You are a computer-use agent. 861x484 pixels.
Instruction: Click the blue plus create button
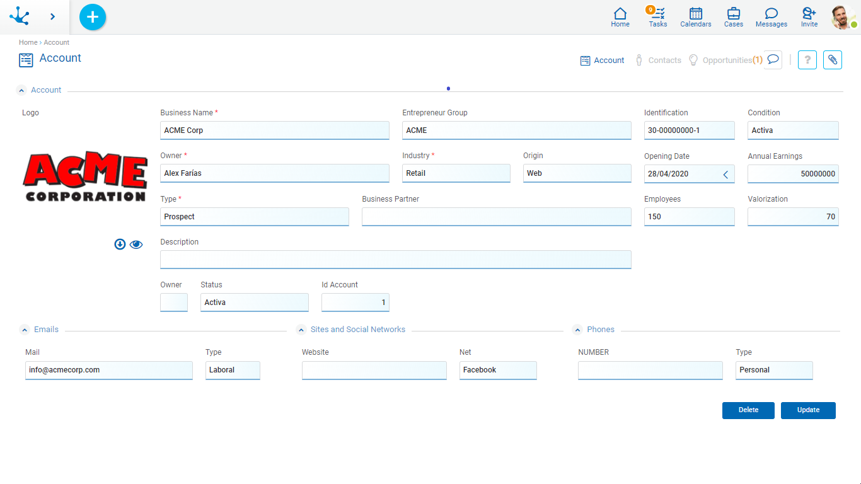pyautogui.click(x=93, y=17)
